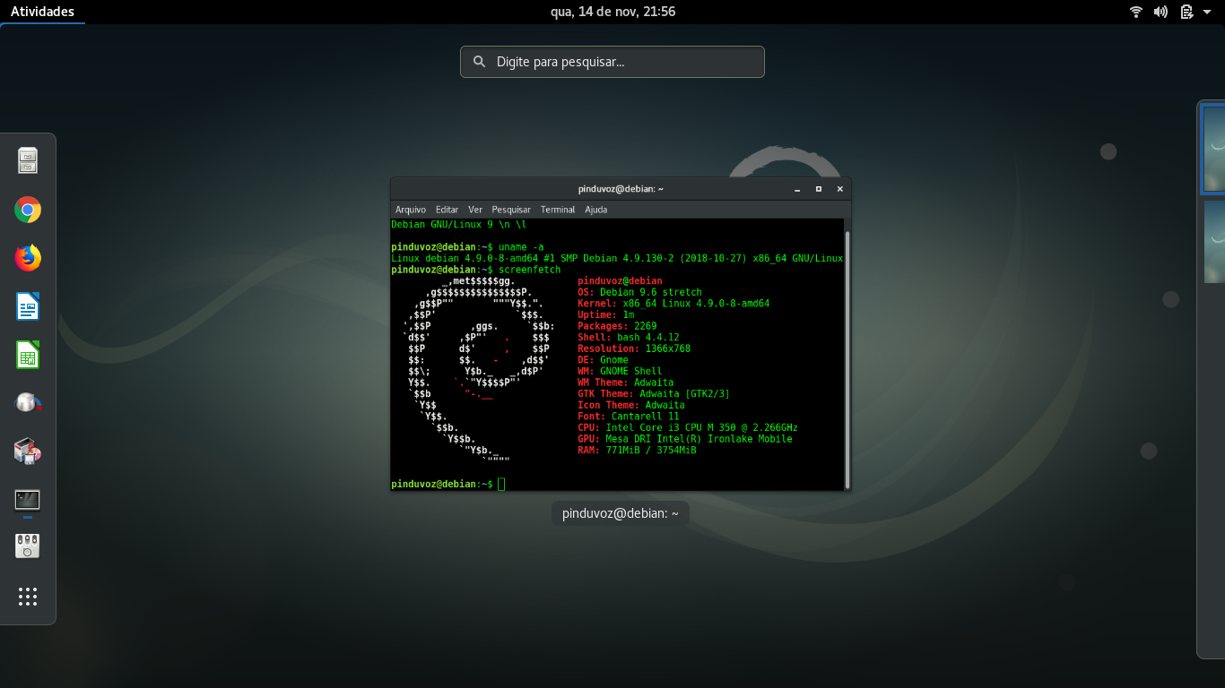This screenshot has height=688, width=1225.
Task: Expand the system menu arrow in top bar
Action: (x=1207, y=12)
